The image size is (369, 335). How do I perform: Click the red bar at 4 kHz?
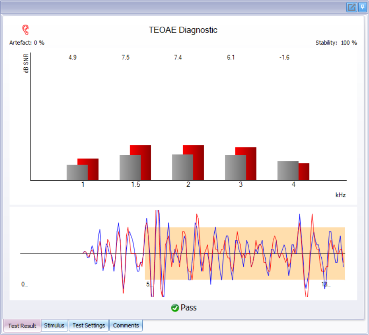point(304,172)
